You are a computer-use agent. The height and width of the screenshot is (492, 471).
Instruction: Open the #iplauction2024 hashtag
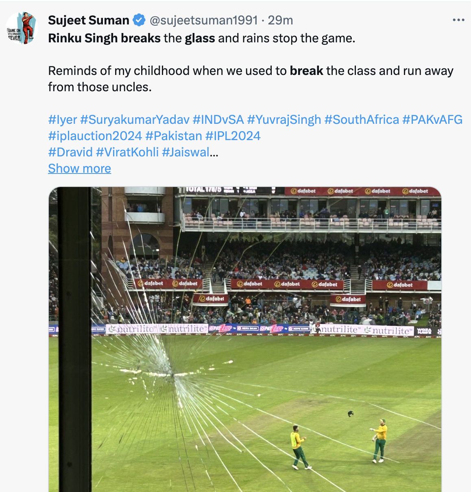95,136
